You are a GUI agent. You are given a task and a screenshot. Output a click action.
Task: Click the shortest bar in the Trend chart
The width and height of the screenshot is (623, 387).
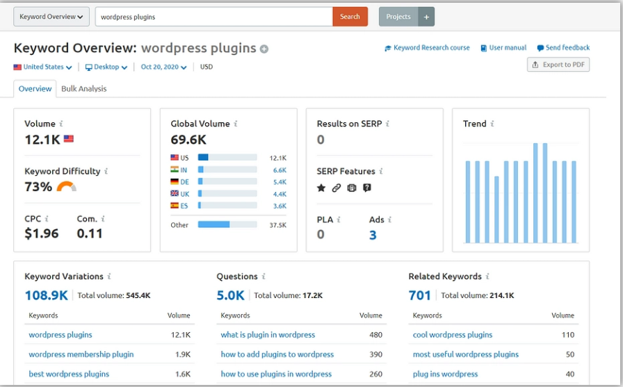click(496, 209)
